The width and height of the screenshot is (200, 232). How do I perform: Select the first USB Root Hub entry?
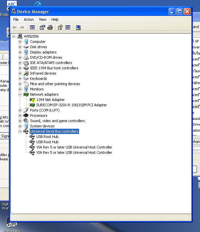(x=47, y=137)
